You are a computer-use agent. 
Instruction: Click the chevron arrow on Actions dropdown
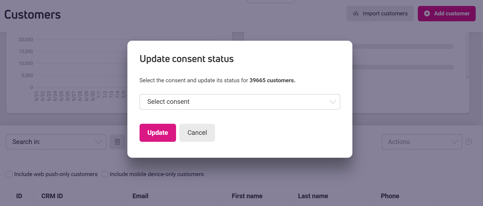pos(455,142)
